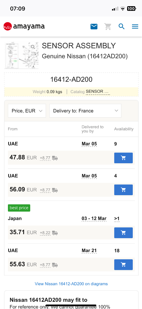Show shipping details for +8.22 delivery cost
The height and width of the screenshot is (309, 142).
pos(45,233)
